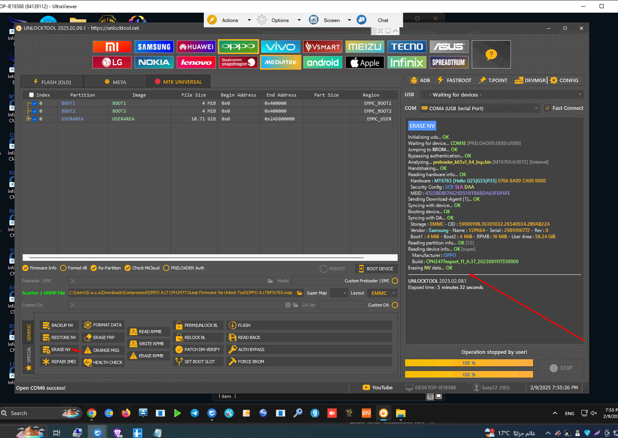Screen dimensions: 618x438
Task: Uncheck BOOT1 partition row checkbox
Action: coord(35,103)
